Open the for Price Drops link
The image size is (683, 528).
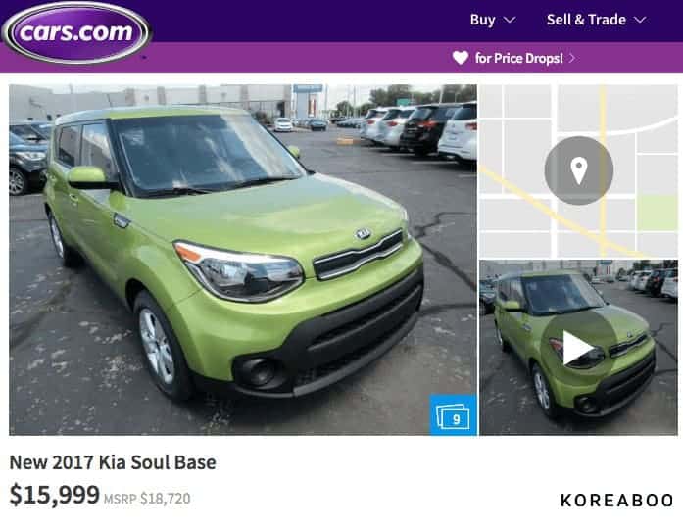[x=518, y=58]
